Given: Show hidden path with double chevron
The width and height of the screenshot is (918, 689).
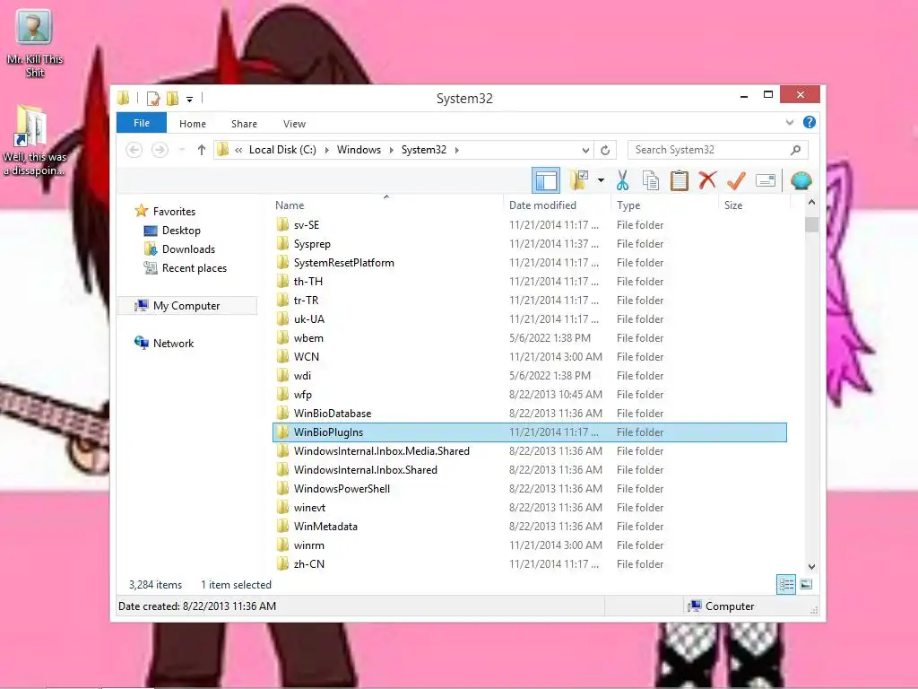Looking at the screenshot, I should (x=238, y=150).
